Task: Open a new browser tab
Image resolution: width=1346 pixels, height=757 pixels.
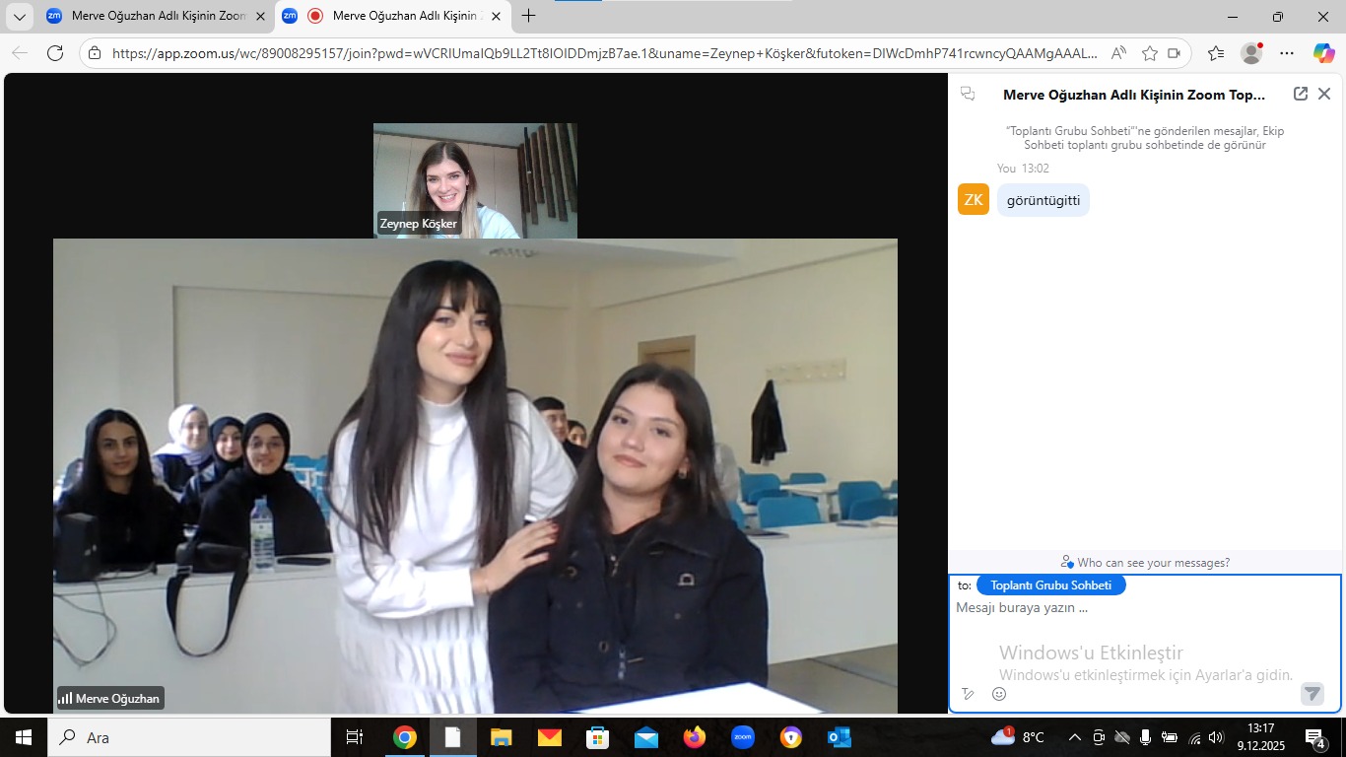Action: (529, 16)
